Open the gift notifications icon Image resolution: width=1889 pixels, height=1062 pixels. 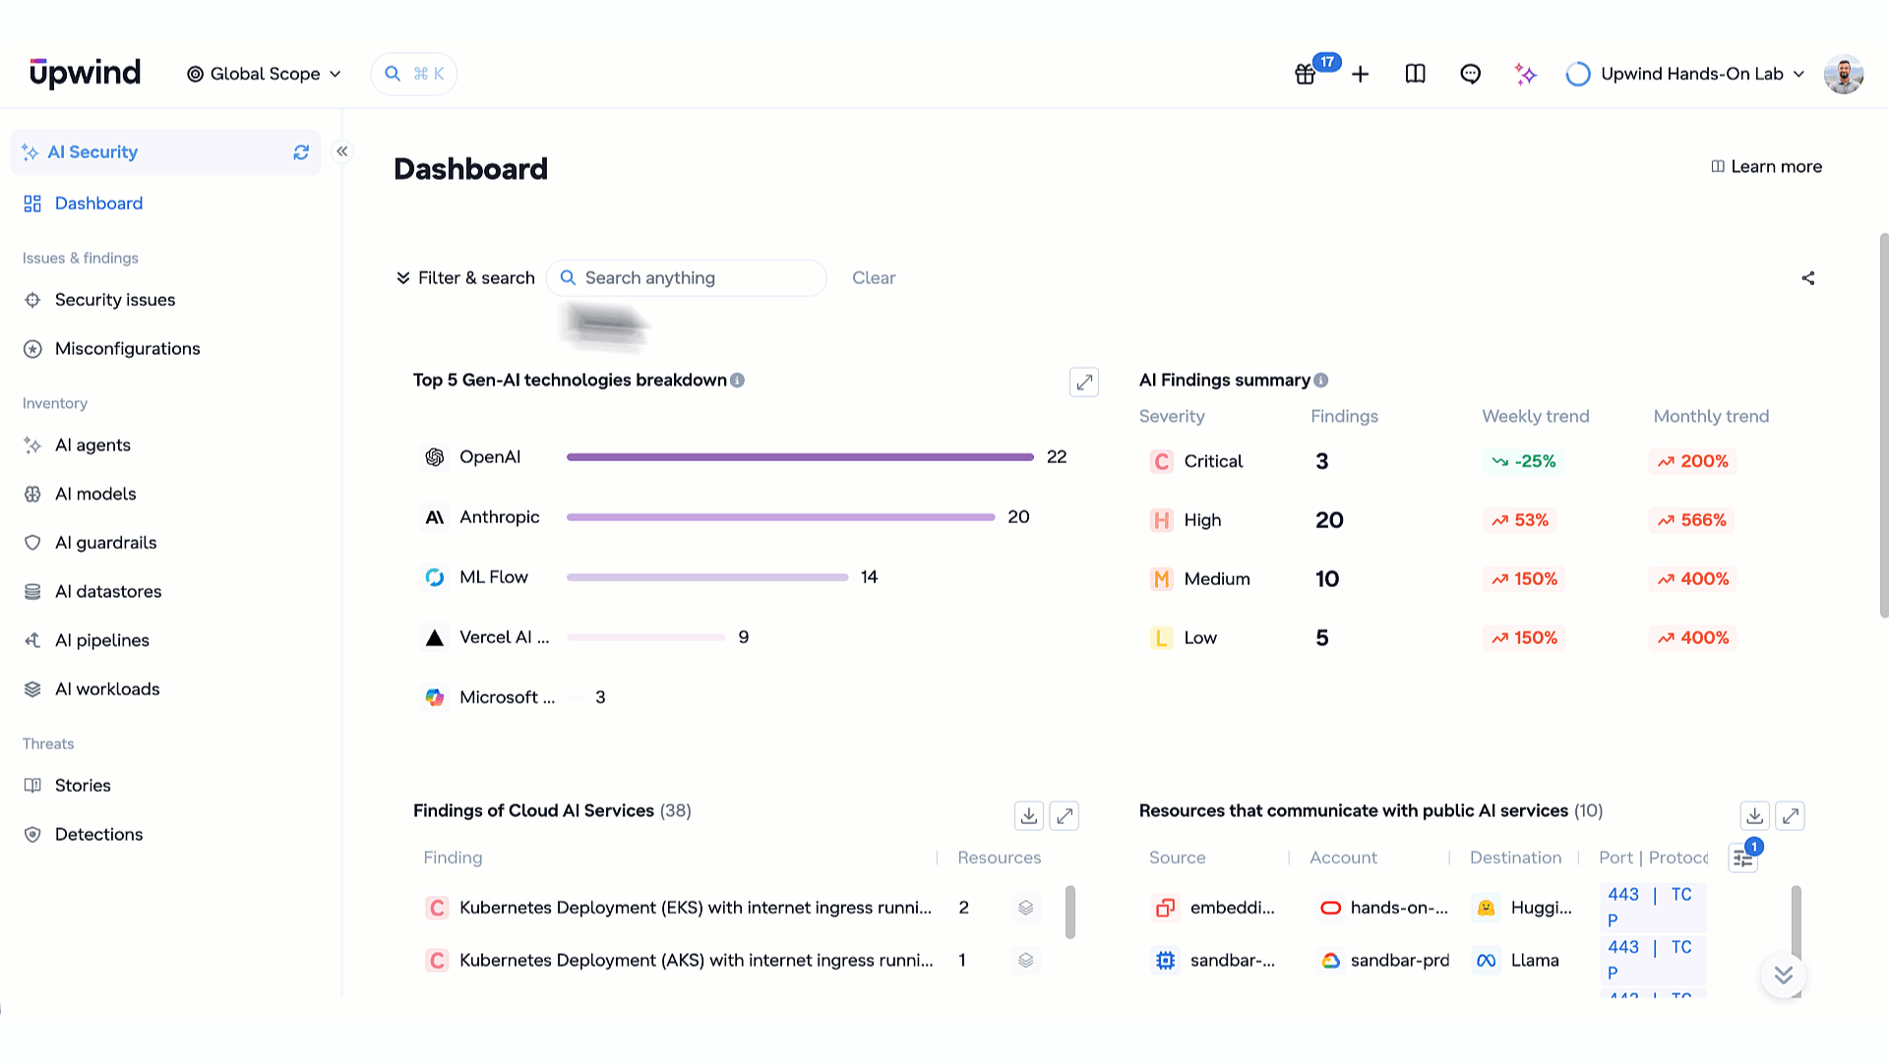pos(1306,74)
